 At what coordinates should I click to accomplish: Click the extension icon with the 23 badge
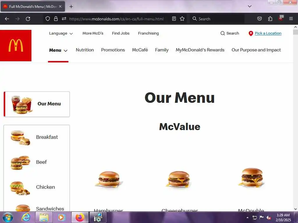[x=281, y=18]
